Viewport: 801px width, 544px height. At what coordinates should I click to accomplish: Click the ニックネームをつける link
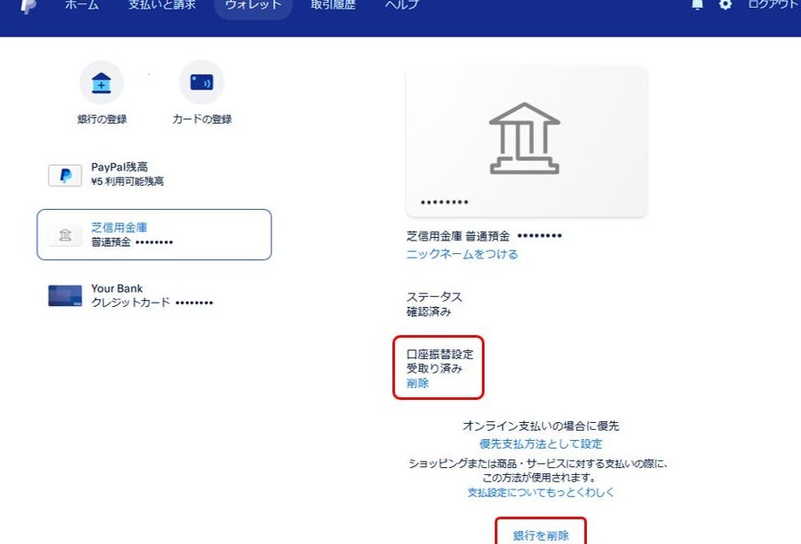[x=461, y=254]
